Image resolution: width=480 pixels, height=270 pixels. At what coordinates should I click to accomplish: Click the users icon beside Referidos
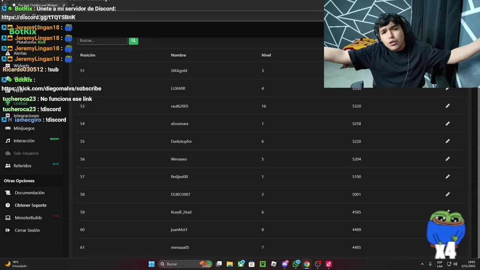click(x=8, y=166)
